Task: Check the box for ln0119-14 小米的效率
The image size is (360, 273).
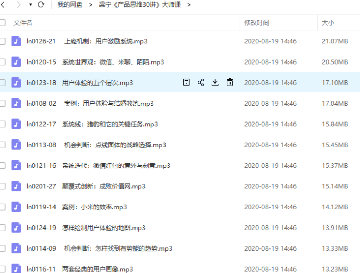Action: (x=2, y=207)
